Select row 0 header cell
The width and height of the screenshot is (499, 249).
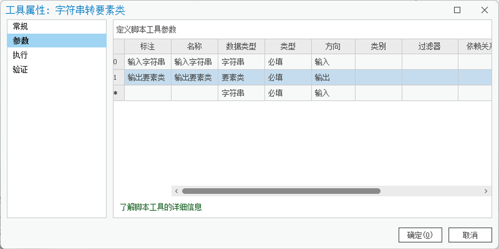pos(119,62)
